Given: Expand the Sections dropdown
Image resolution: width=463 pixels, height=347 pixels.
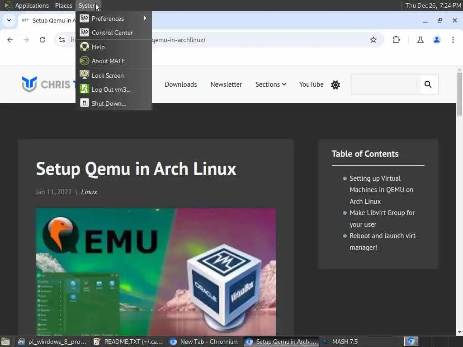Looking at the screenshot, I should (x=271, y=84).
